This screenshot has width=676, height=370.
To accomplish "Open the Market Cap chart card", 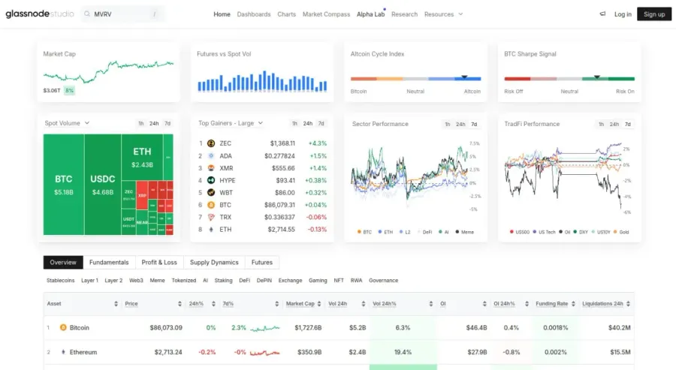I will pos(109,72).
